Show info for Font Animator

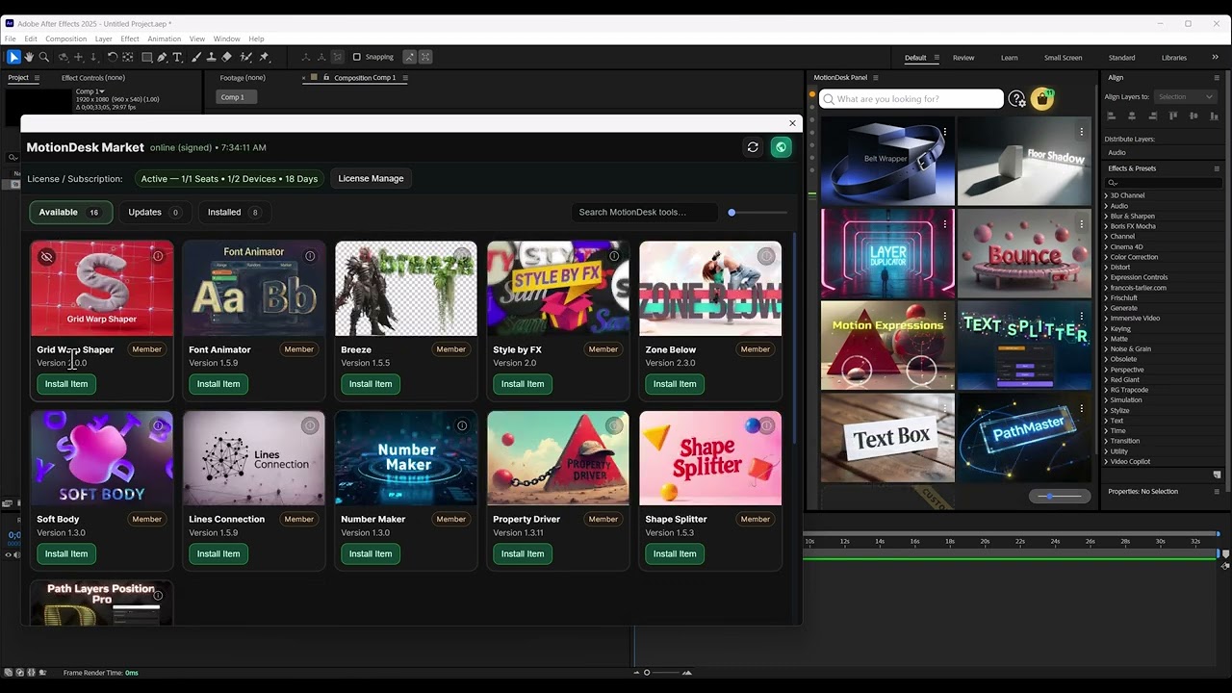(310, 256)
